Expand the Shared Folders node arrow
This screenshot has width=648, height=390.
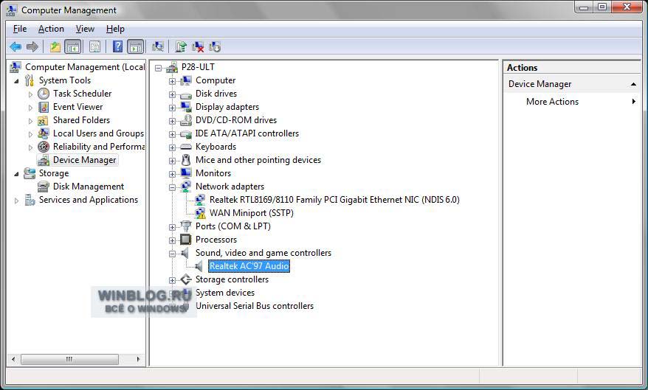pos(30,120)
